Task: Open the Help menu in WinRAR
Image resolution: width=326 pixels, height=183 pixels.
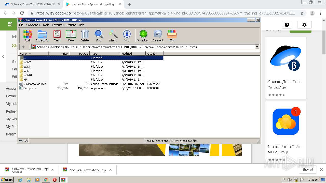Action: 81,25
